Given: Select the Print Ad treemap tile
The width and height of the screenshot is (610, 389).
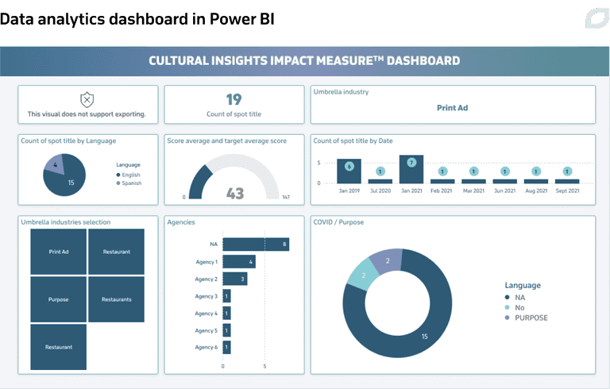Looking at the screenshot, I should tap(59, 251).
